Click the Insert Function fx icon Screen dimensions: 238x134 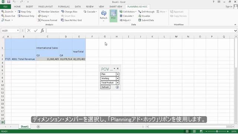[42, 31]
